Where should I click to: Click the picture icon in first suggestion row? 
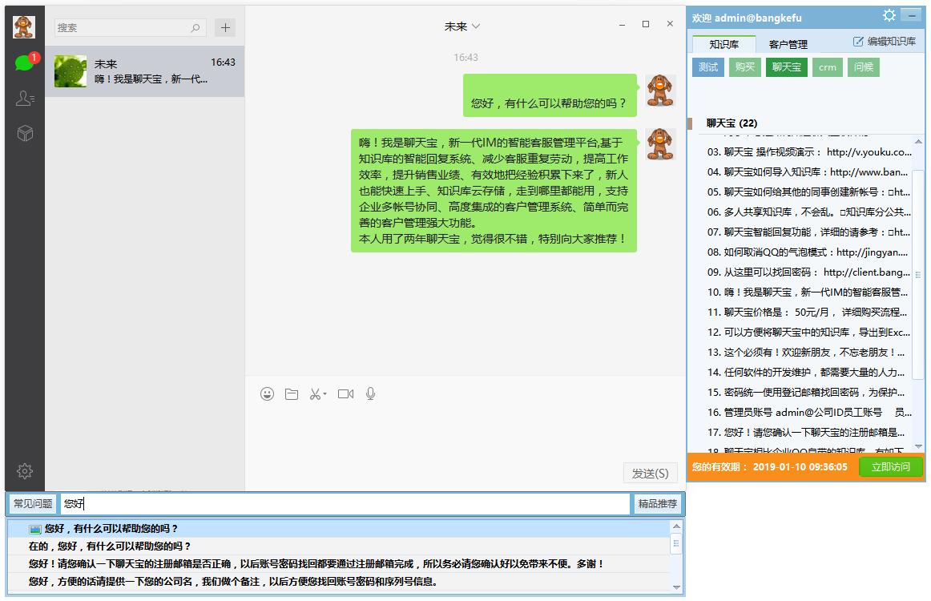(35, 529)
